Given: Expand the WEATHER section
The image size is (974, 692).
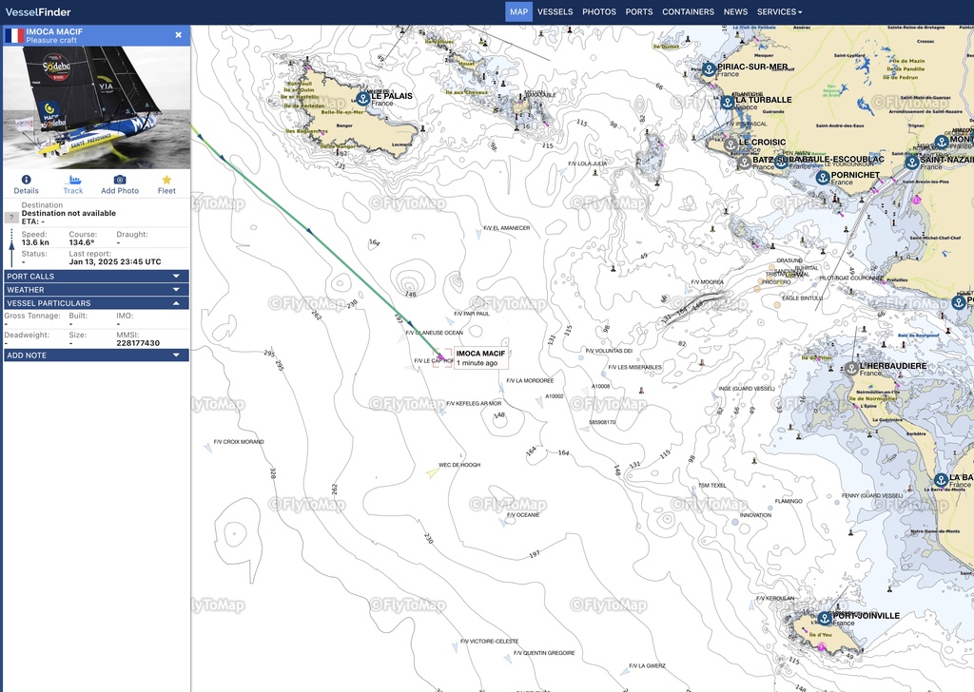Looking at the screenshot, I should coord(96,290).
